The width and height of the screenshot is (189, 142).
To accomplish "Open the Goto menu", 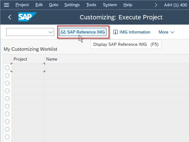I will (x=54, y=5).
